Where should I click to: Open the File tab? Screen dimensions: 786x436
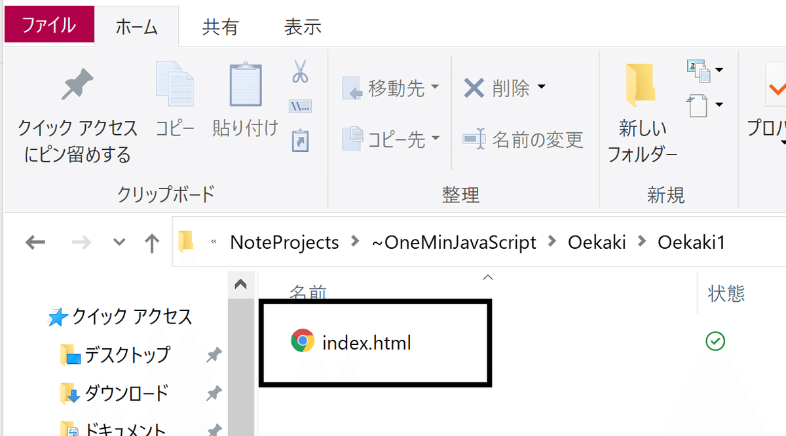48,26
